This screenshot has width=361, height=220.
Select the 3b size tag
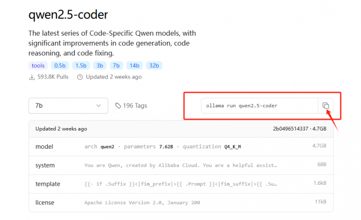click(x=99, y=65)
